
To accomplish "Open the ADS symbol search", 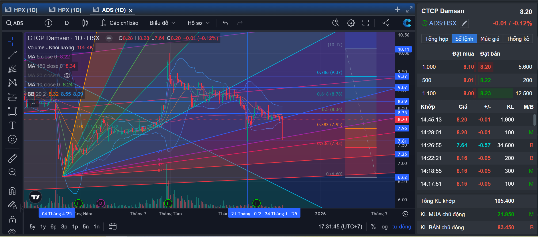I will tap(15, 23).
